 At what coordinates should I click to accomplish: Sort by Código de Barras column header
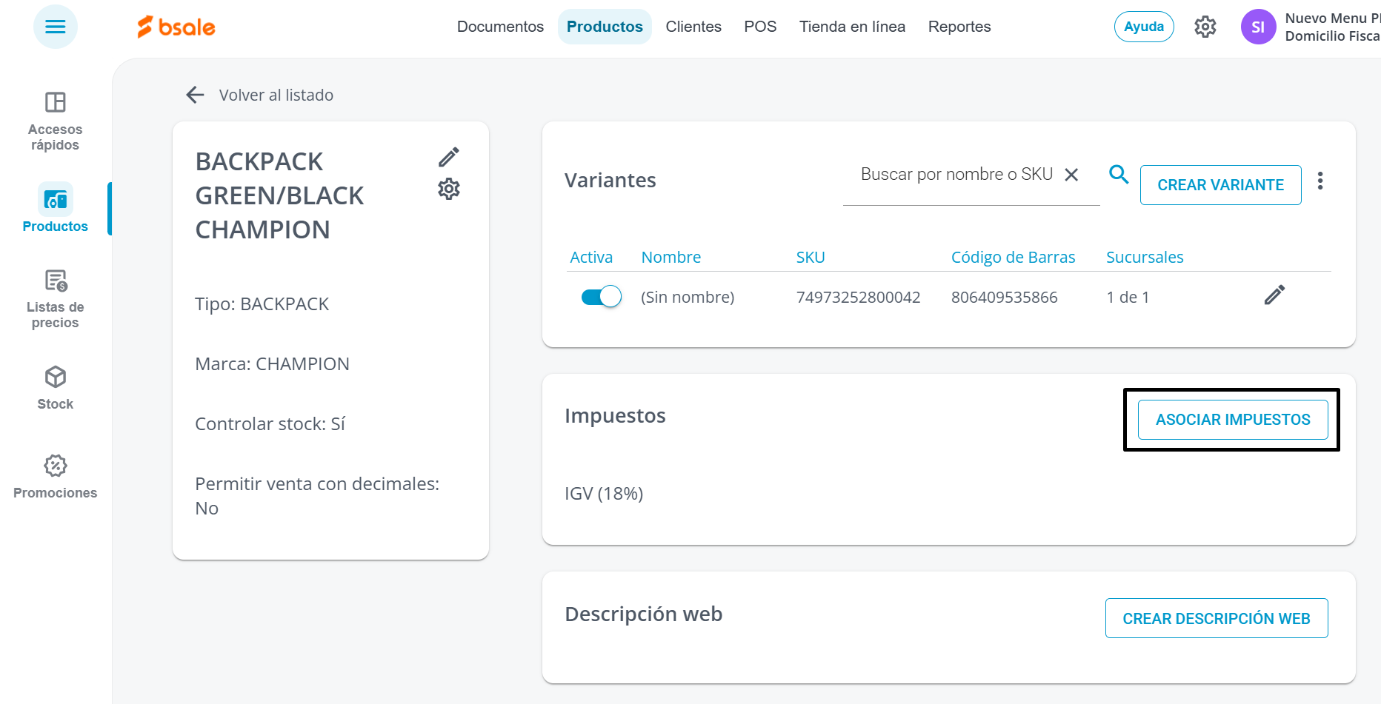click(x=1013, y=257)
